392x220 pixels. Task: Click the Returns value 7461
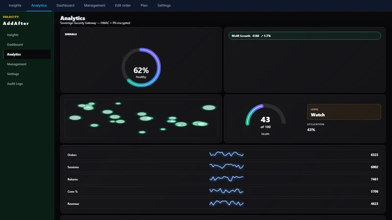(374, 179)
